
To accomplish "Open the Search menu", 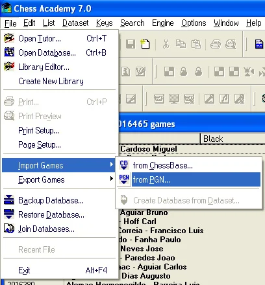I will coord(132,23).
